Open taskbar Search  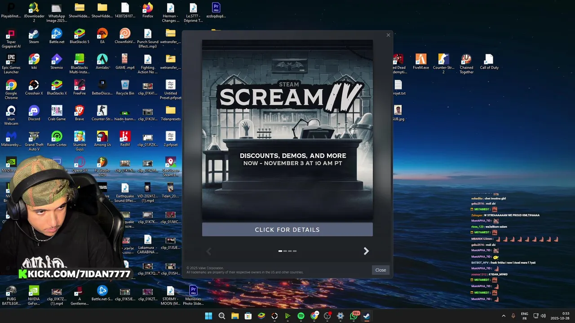221,316
